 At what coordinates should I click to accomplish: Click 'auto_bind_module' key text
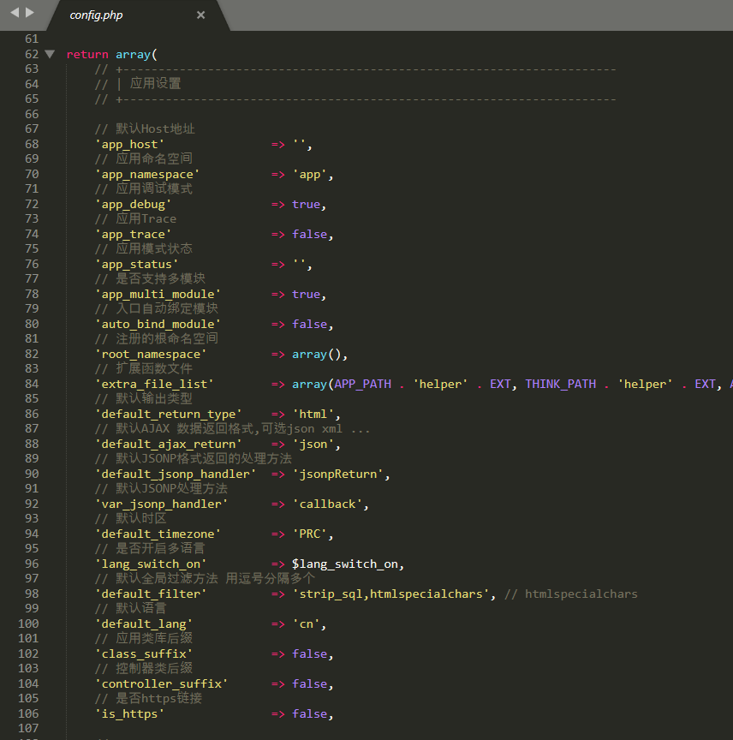tap(158, 325)
